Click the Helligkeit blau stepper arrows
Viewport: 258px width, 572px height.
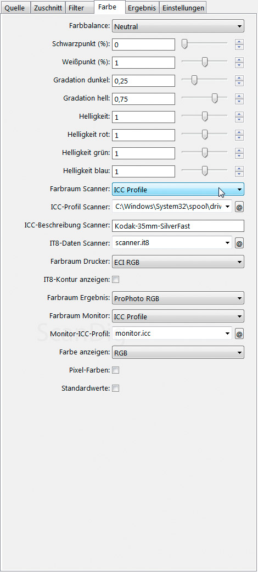(x=239, y=171)
